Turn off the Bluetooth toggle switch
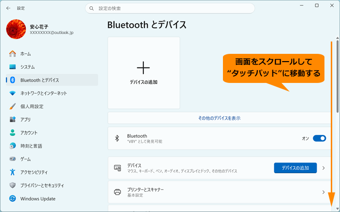340x212 pixels. 320,138
